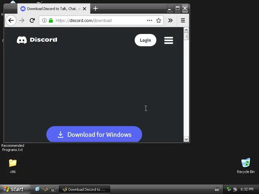Click the browser forward arrow
The height and width of the screenshot is (194, 259).
(x=22, y=20)
